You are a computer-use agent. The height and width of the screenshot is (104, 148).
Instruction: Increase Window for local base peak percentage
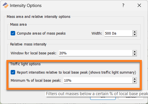[x=135, y=52]
